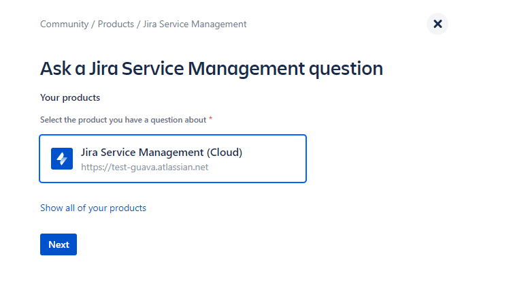Click the Jira Service Management lightning icon

click(62, 159)
